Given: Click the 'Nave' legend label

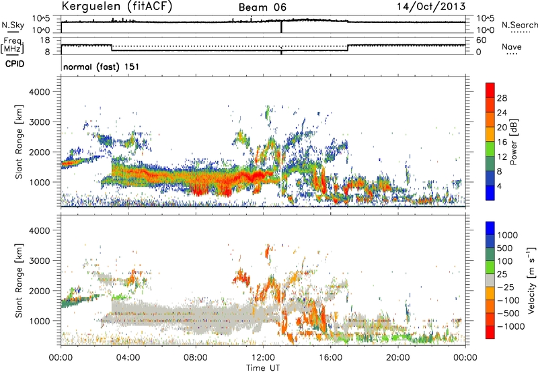Looking at the screenshot, I should coord(512,46).
